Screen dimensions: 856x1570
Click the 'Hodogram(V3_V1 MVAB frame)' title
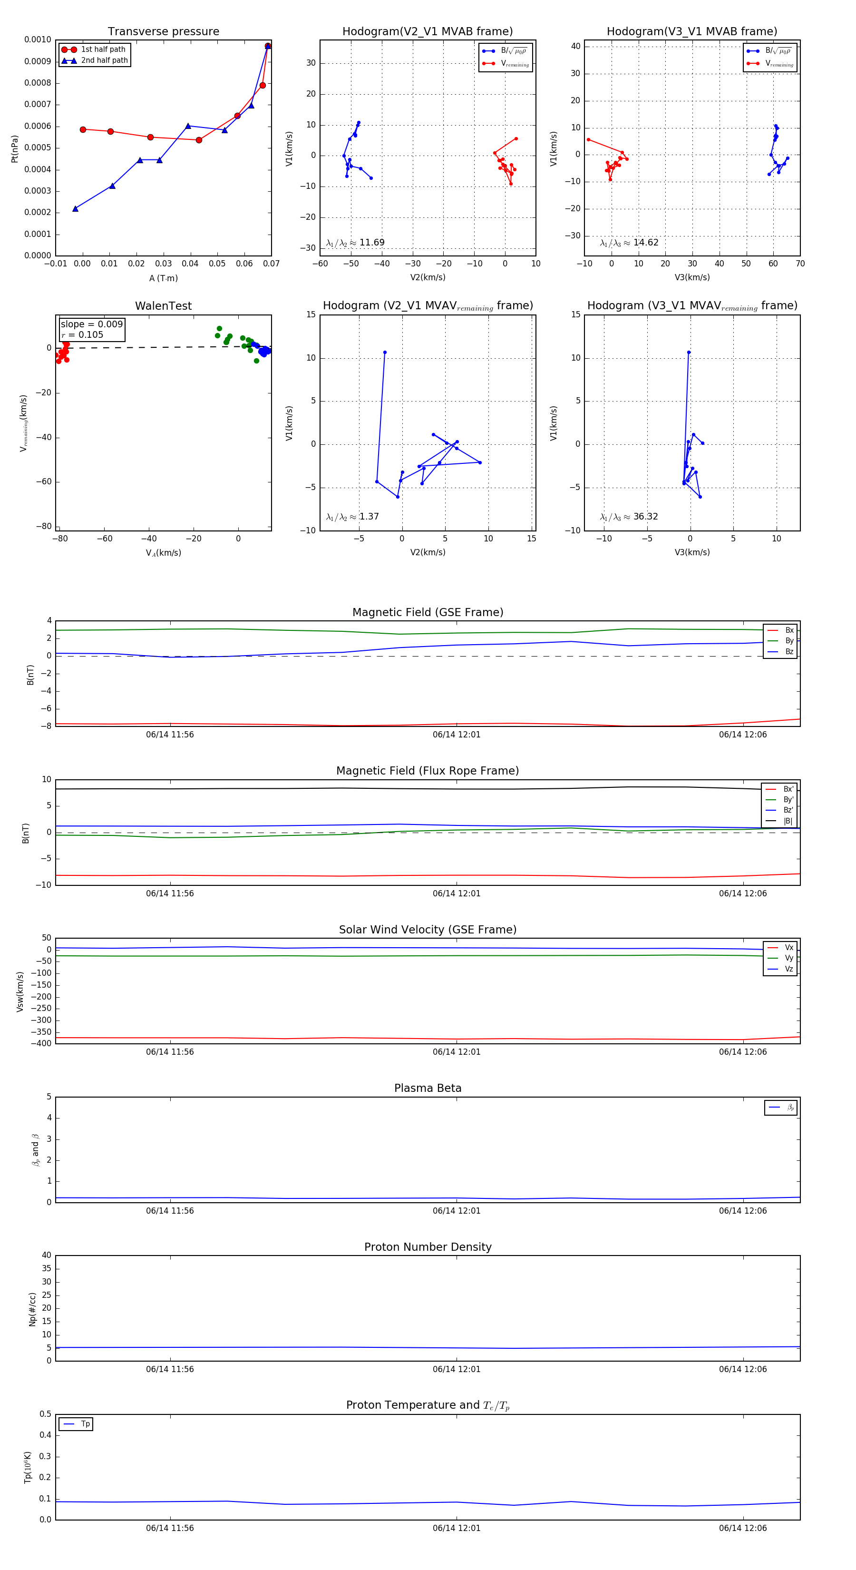[x=691, y=32]
